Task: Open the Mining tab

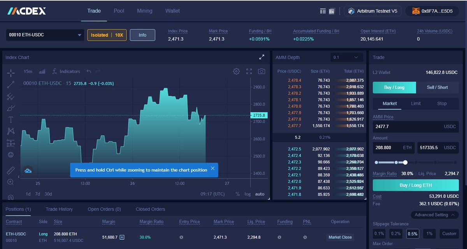Action: tap(145, 11)
